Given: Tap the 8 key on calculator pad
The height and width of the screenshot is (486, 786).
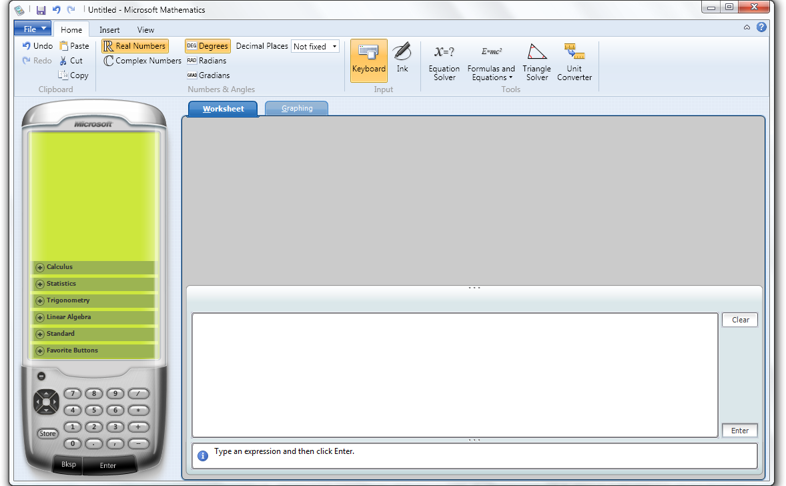Looking at the screenshot, I should [93, 394].
